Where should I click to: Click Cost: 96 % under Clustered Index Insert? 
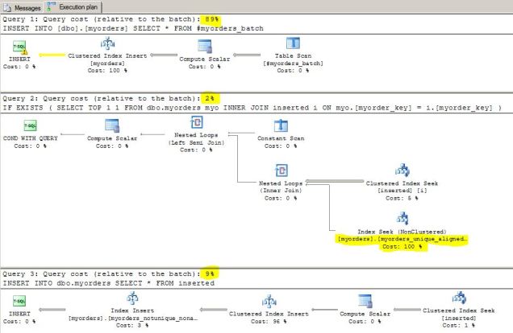click(x=269, y=321)
